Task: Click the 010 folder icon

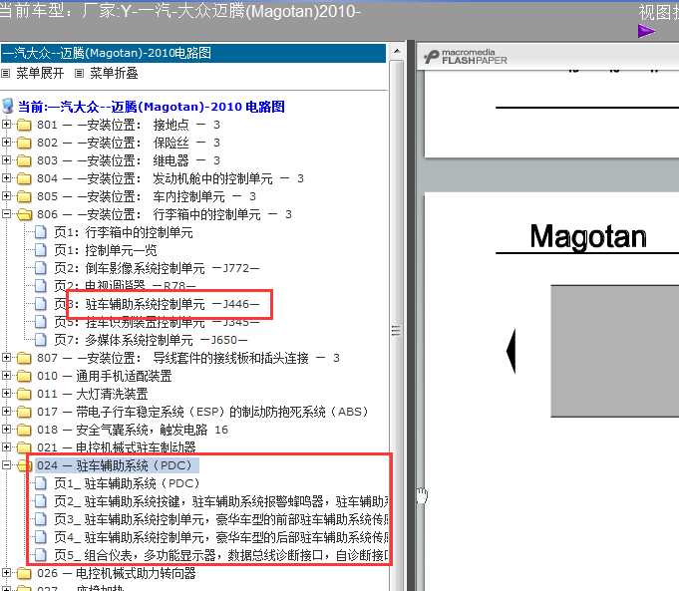Action: tap(24, 376)
